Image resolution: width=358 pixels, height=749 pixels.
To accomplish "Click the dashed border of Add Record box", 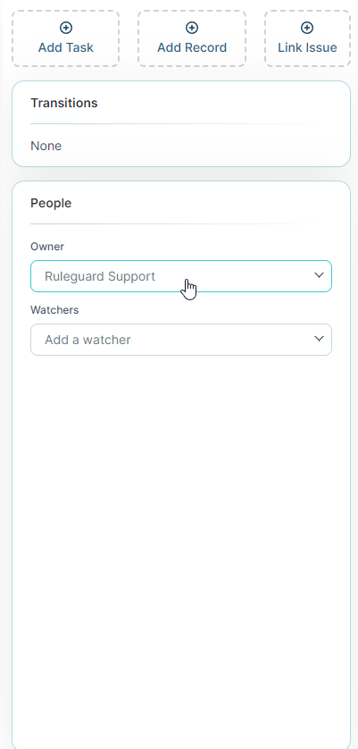I will pyautogui.click(x=192, y=11).
